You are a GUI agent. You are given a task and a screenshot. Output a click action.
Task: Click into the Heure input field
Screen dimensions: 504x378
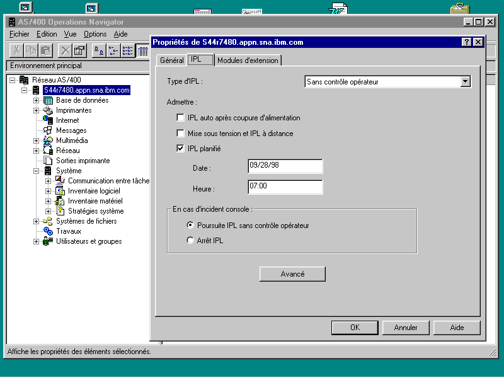285,187
